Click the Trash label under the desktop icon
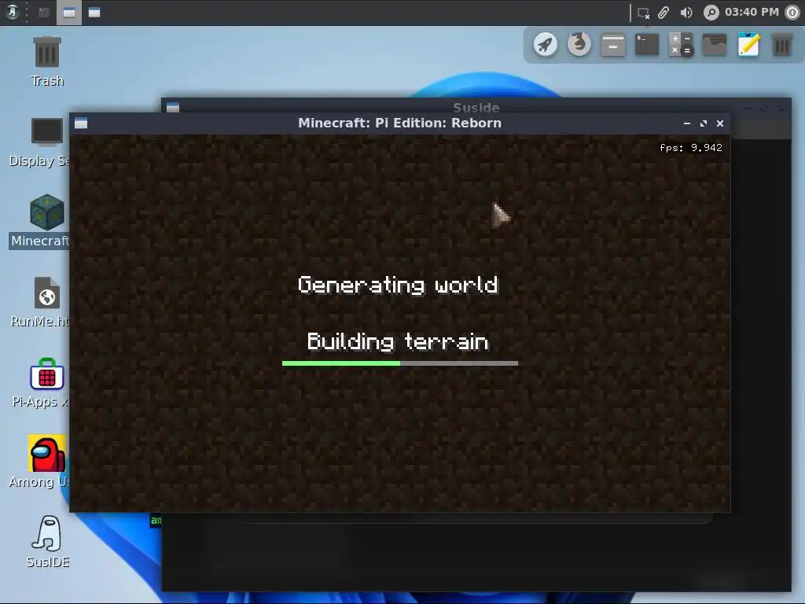 point(47,81)
